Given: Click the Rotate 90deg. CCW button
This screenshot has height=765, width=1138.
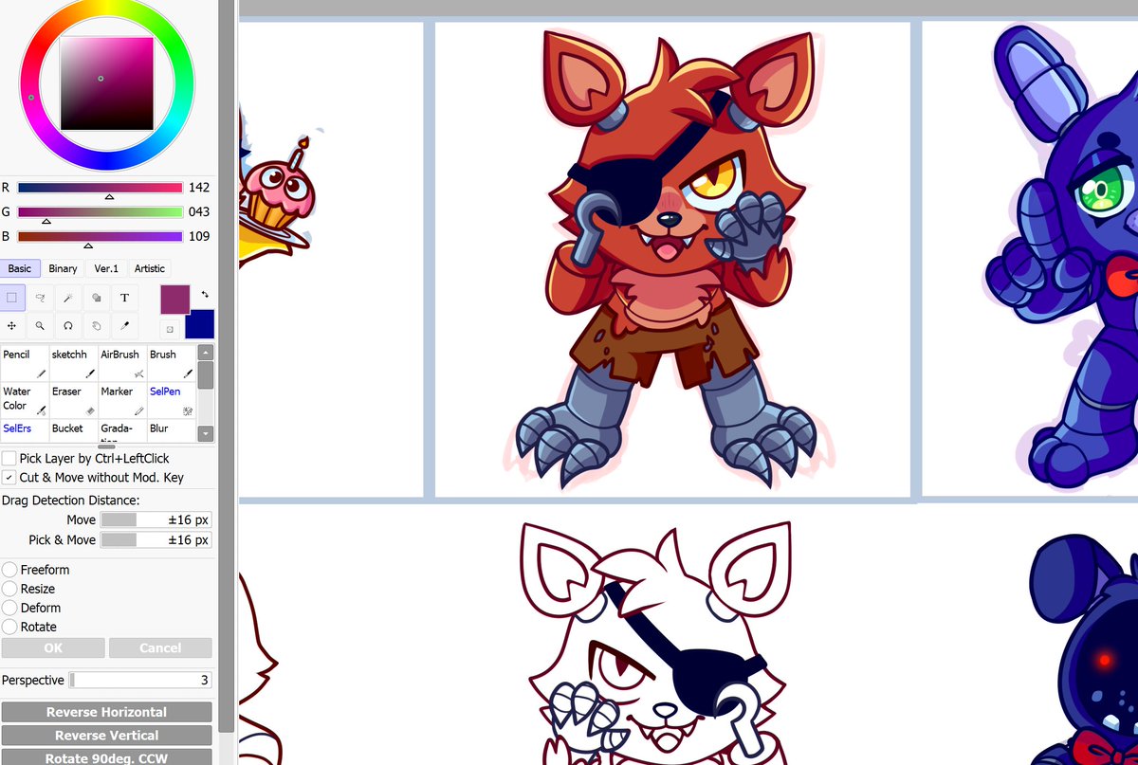Looking at the screenshot, I should (x=106, y=757).
